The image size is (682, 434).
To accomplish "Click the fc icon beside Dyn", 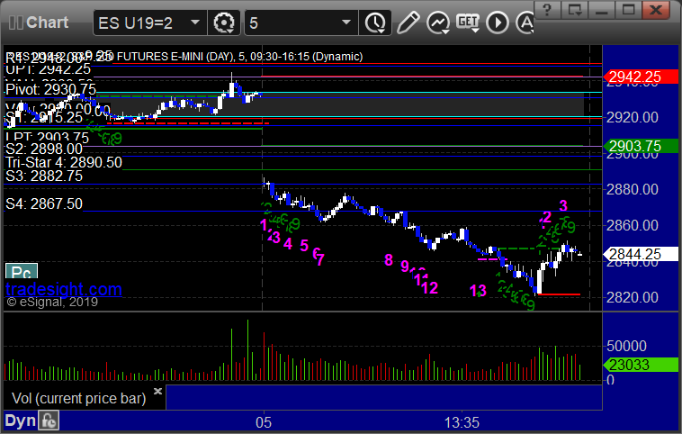I will tap(49, 420).
